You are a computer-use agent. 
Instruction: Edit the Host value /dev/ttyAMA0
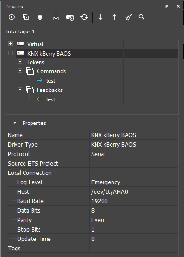point(134,192)
